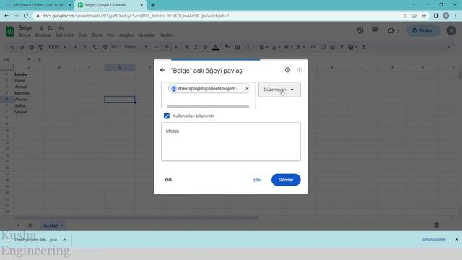This screenshot has width=462, height=260.
Task: Open the fill color picker
Action: (227, 46)
